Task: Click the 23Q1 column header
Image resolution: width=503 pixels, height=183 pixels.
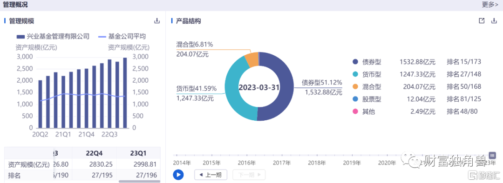Action: pos(138,153)
